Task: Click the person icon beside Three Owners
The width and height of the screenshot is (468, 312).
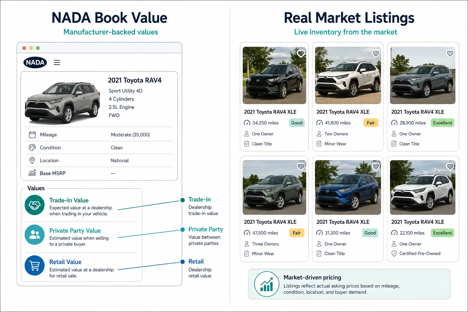Action: (246, 244)
